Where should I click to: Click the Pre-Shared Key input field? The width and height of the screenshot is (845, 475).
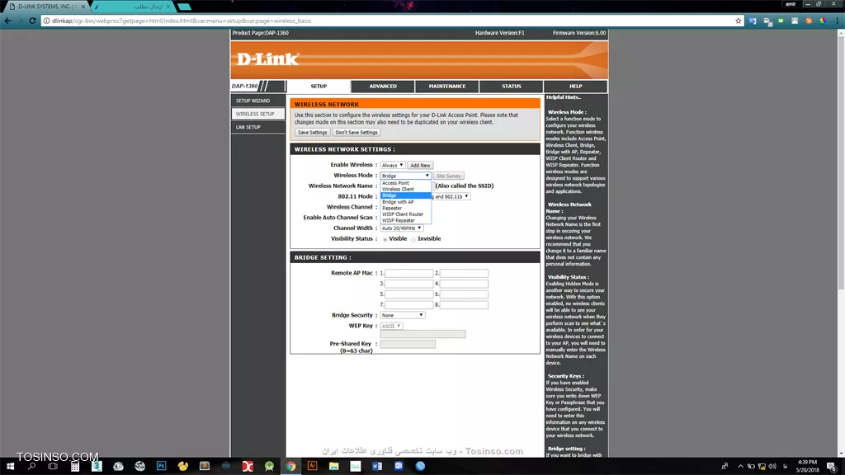408,344
